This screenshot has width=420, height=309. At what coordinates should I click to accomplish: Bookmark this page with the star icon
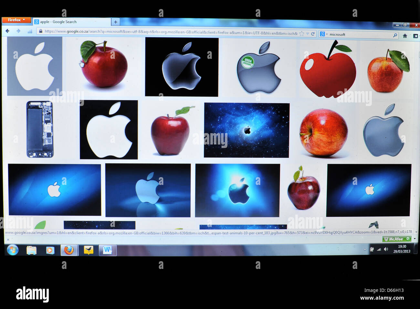pyautogui.click(x=302, y=34)
